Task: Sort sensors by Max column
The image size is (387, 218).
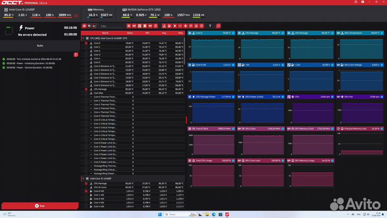Action: (x=181, y=33)
